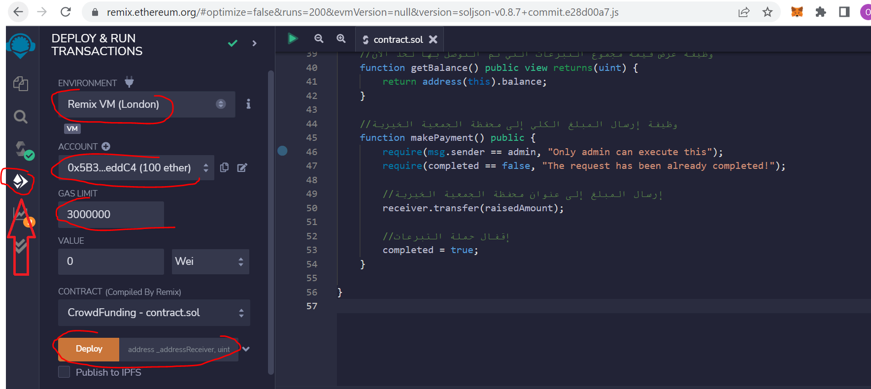This screenshot has height=389, width=871.
Task: Add a new account with plus icon
Action: pyautogui.click(x=106, y=146)
